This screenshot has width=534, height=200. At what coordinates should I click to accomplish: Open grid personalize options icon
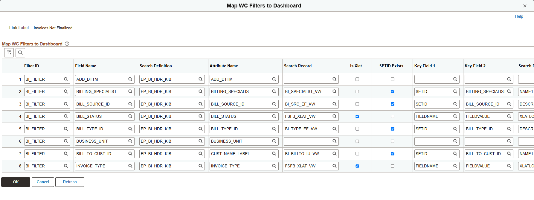coord(9,53)
